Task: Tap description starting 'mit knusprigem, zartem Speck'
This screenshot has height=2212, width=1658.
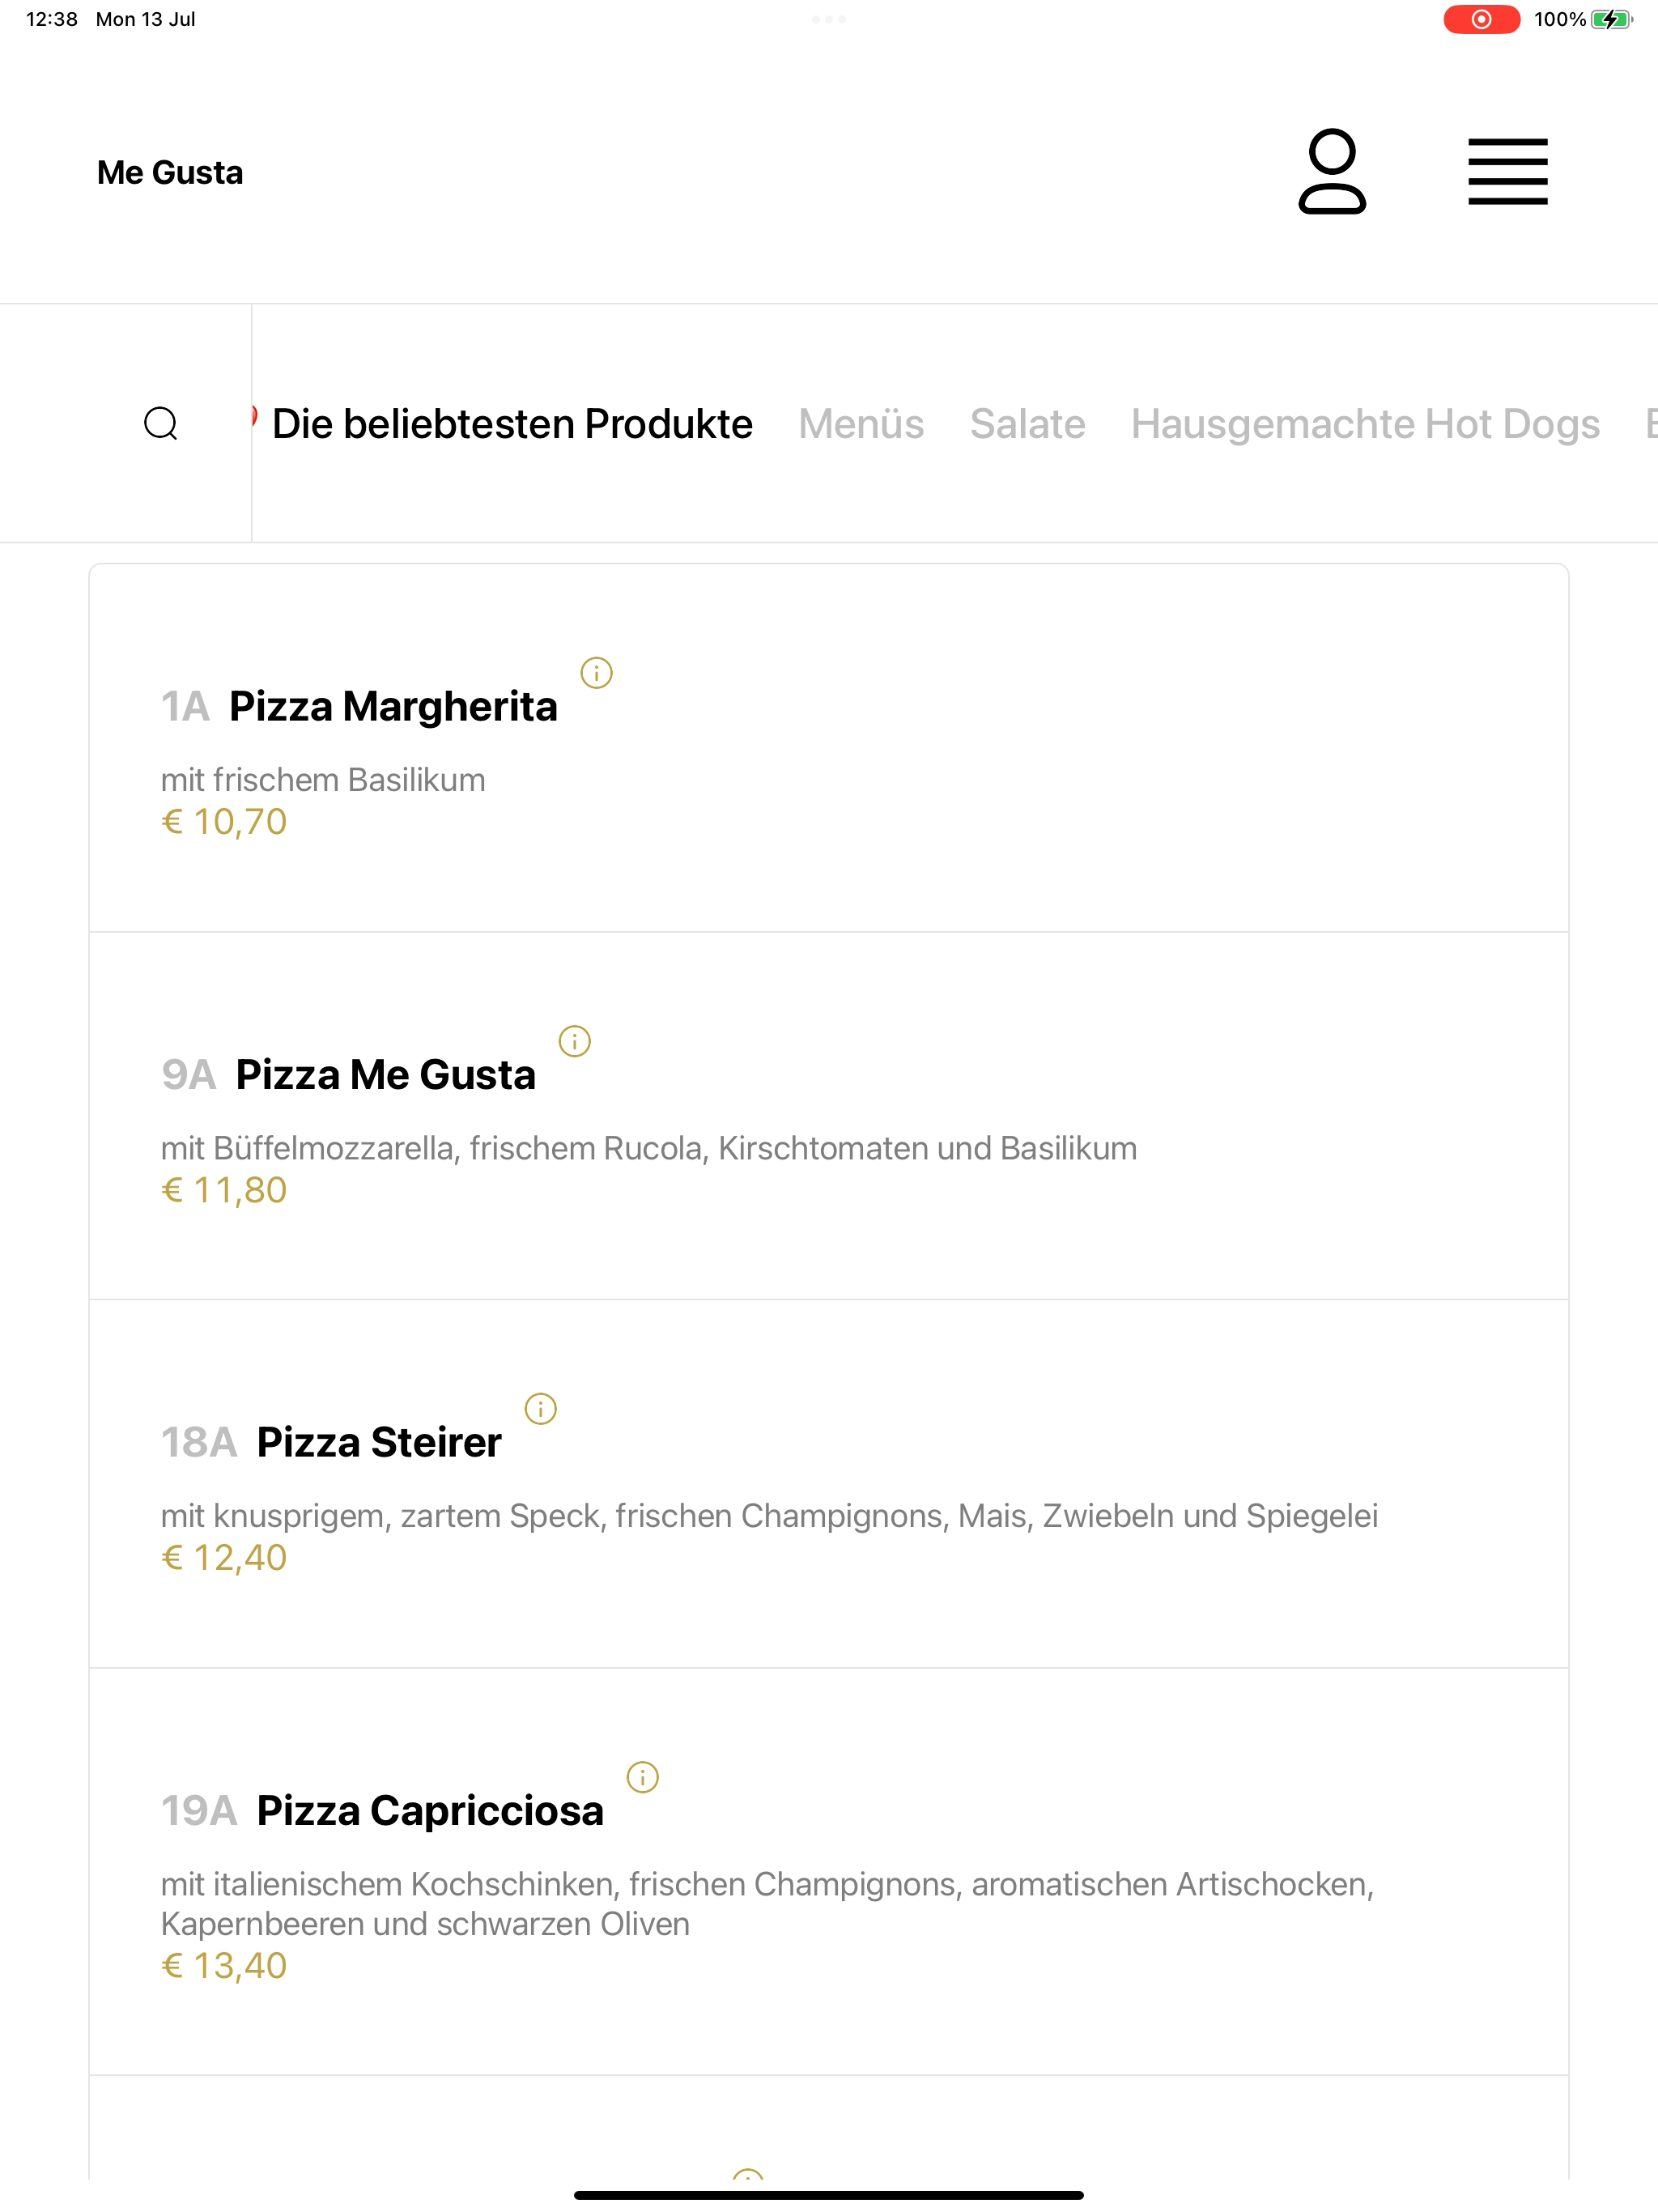Action: pos(769,1516)
